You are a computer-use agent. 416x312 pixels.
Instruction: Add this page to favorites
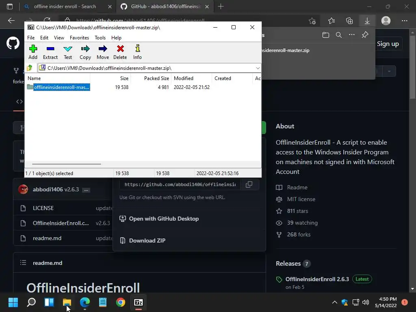312,21
